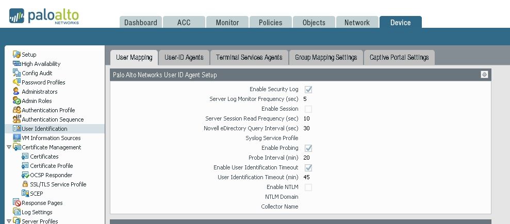Collapse the Server Profiles tree arrow
Viewport: 510px width, 224px height.
click(x=9, y=221)
